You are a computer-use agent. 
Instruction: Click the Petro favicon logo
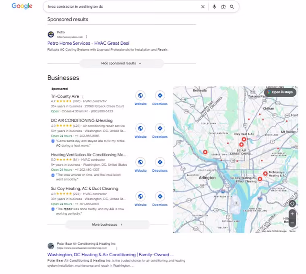51,34
